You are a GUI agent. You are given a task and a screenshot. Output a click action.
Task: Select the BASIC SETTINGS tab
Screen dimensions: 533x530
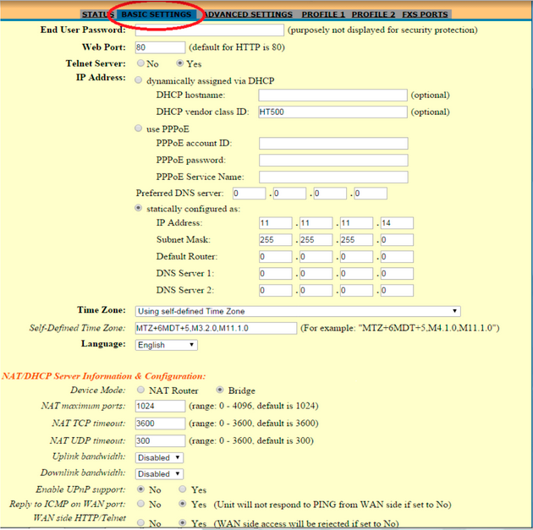157,14
